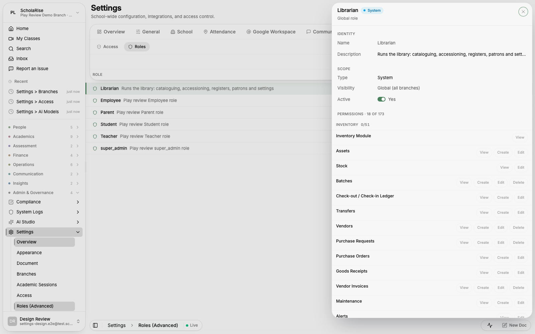The image size is (535, 334).
Task: Select the Roles sub-tab
Action: (137, 47)
